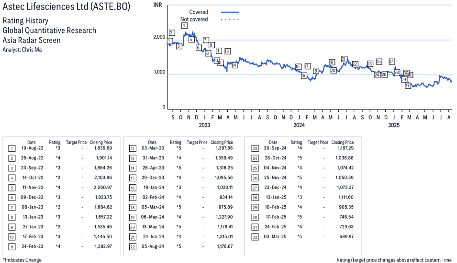The width and height of the screenshot is (457, 263).
Task: Click the red dotted Not covered legend sample
Action: point(230,20)
